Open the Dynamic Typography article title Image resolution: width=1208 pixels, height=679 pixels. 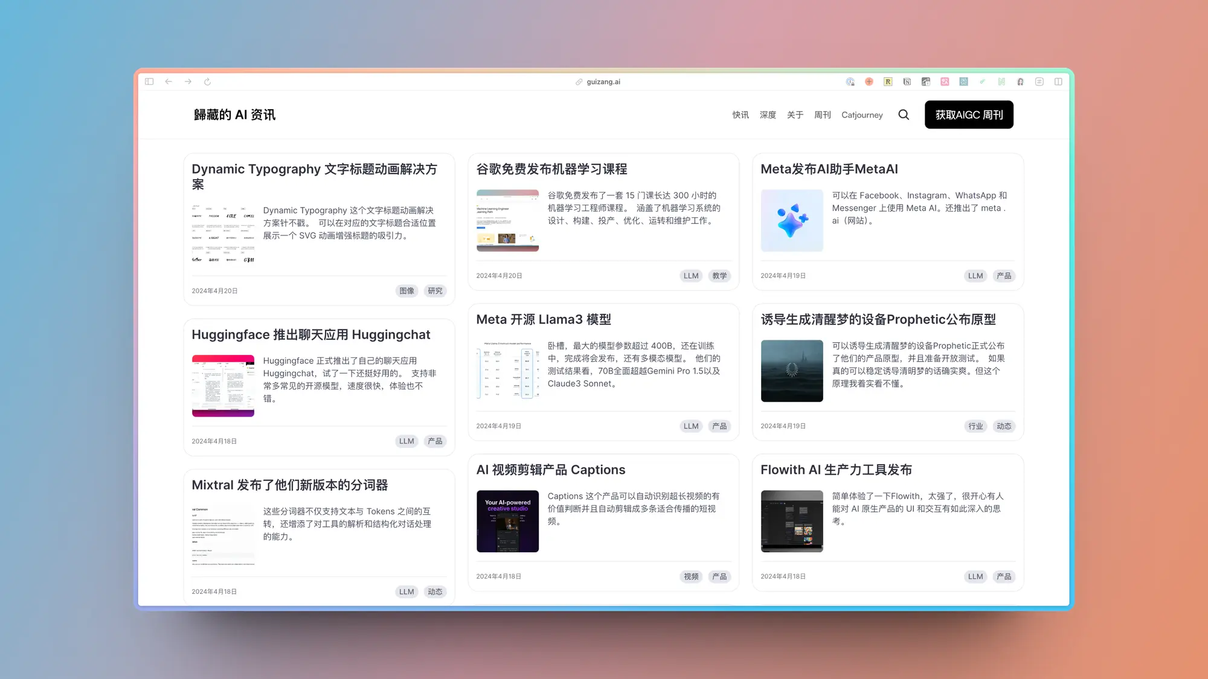coord(314,176)
